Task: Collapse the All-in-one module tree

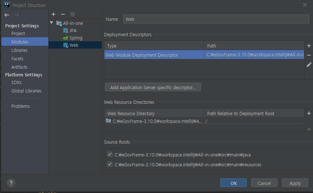Action: tap(52, 23)
